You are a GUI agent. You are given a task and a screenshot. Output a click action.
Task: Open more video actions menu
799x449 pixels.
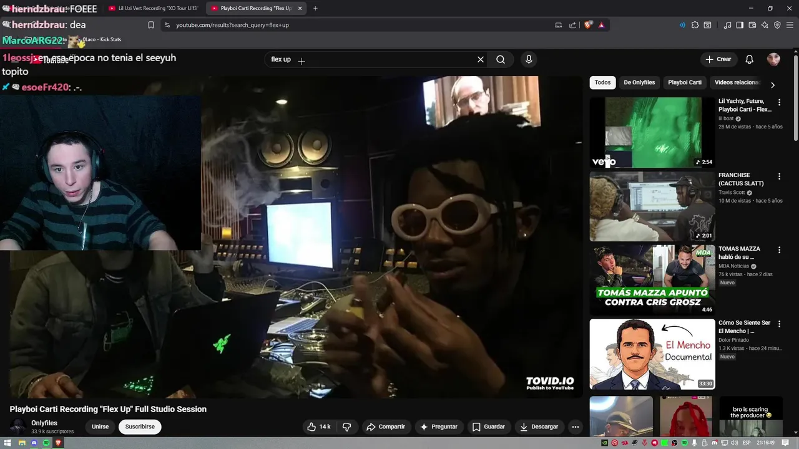coord(576,427)
